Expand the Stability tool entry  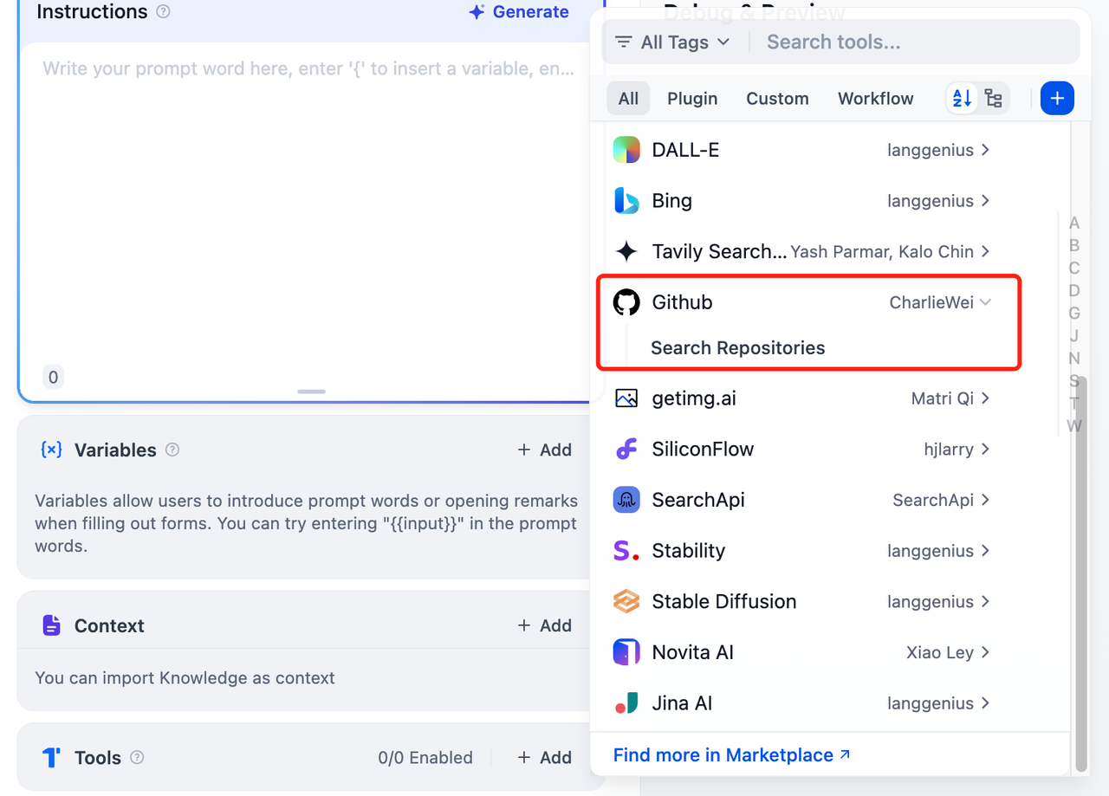click(x=985, y=551)
